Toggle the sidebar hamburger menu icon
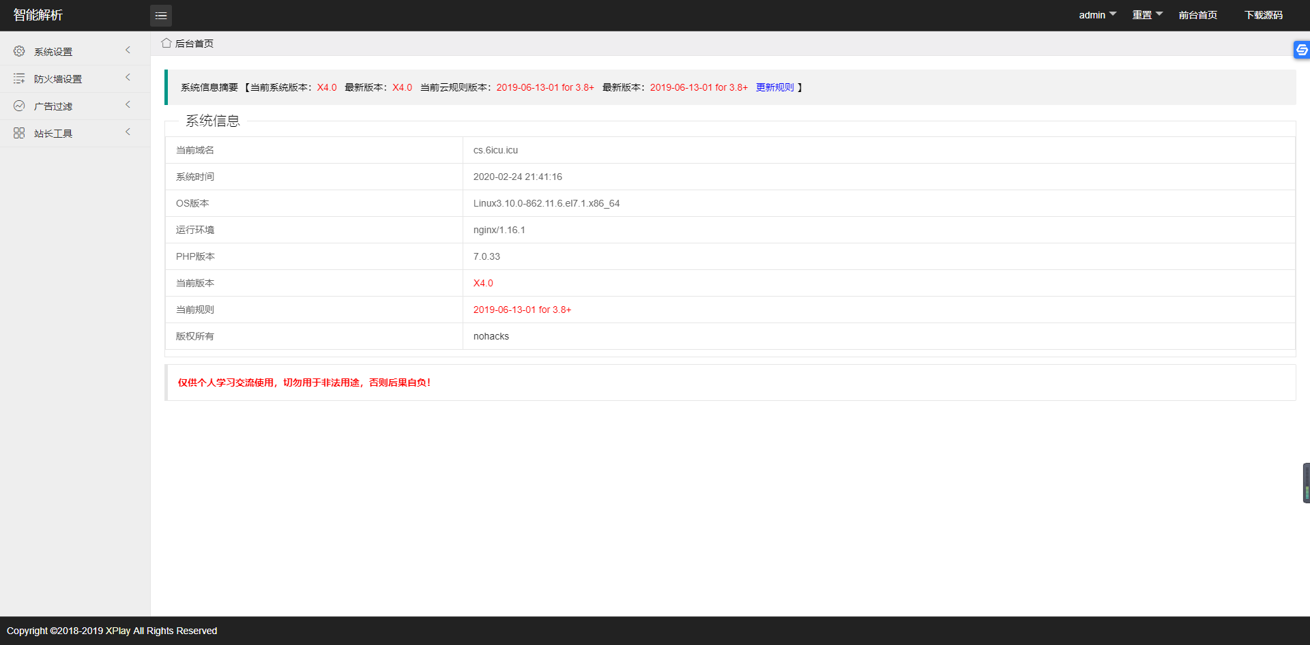Screen dimensions: 1310x645 click(161, 16)
